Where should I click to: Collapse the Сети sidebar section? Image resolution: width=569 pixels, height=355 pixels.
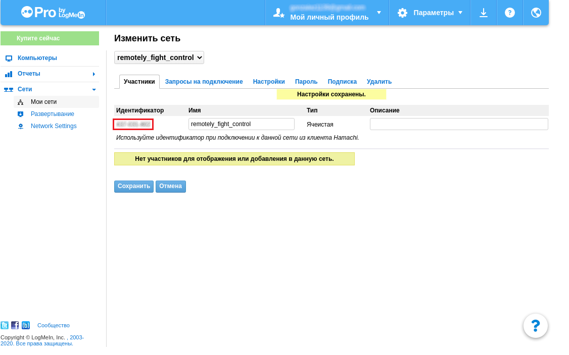point(50,89)
